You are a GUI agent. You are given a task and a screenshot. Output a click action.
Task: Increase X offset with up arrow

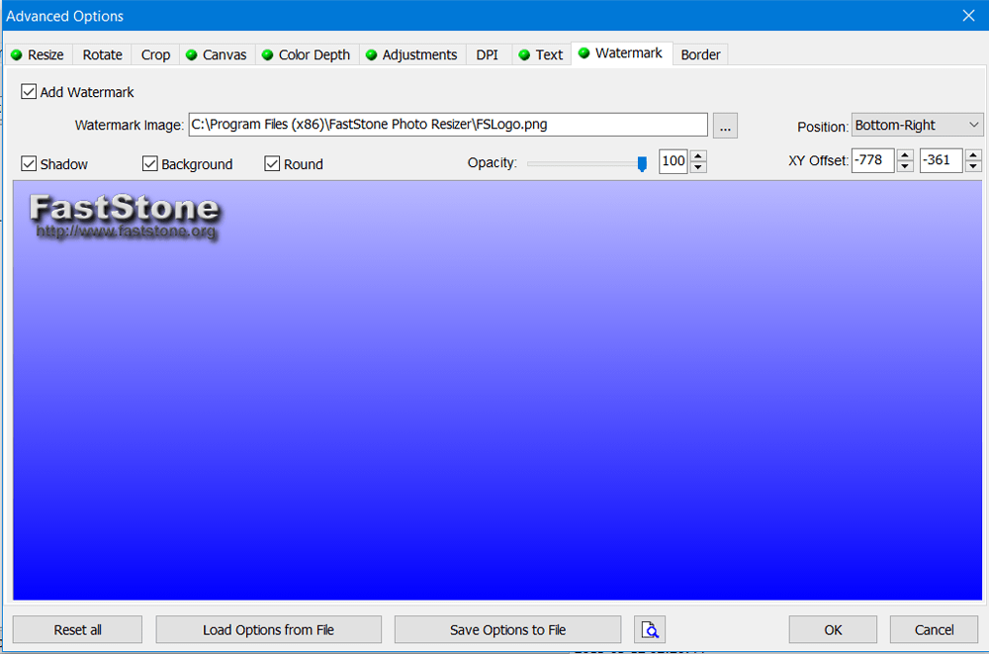click(905, 154)
